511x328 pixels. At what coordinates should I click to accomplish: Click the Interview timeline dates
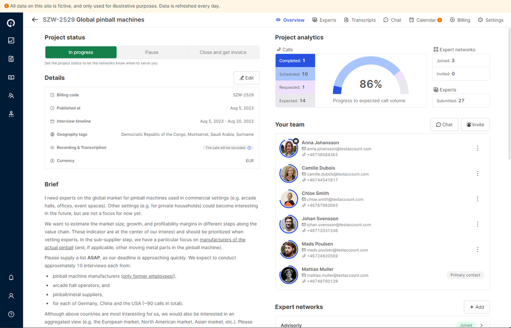(227, 121)
